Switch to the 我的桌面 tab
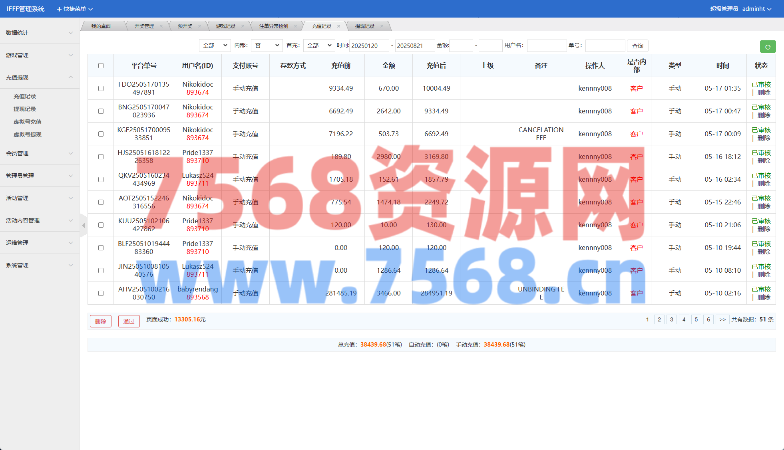Screen dimensions: 784x450 [x=101, y=26]
